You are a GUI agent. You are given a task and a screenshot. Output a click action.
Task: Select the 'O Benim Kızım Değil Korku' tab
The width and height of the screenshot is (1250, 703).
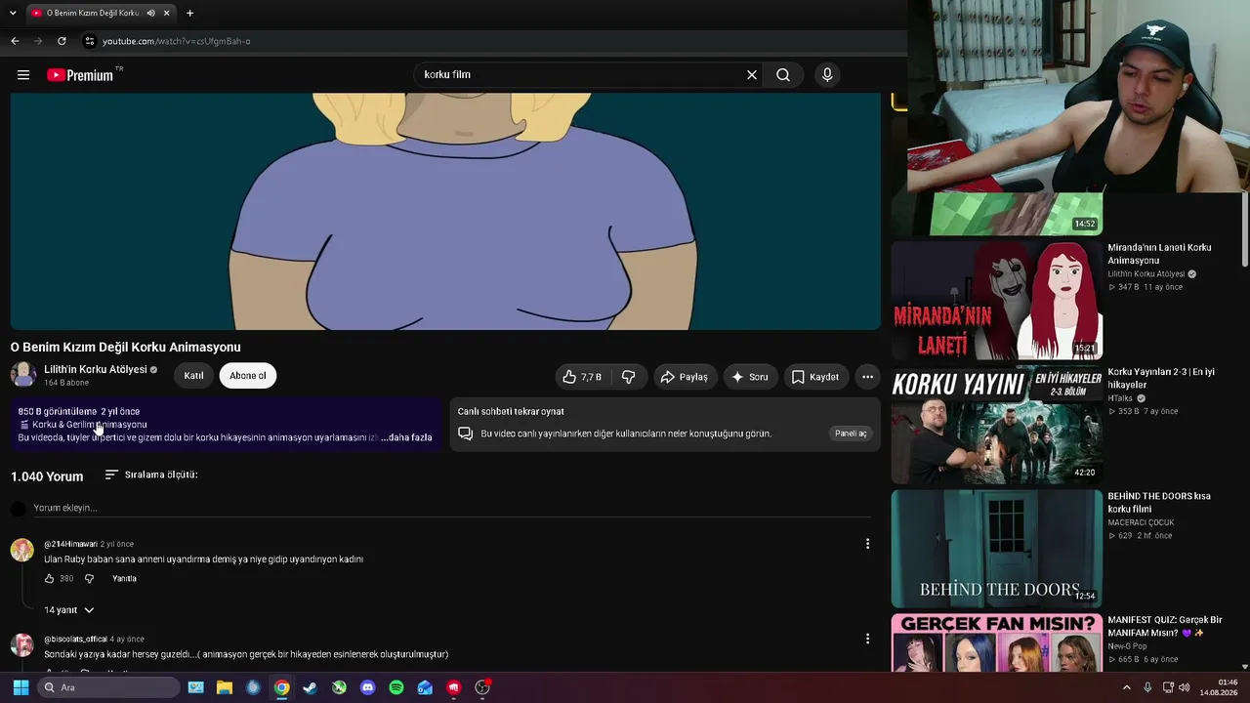point(101,13)
